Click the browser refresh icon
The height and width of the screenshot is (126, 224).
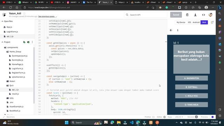pyautogui.click(x=10, y=7)
